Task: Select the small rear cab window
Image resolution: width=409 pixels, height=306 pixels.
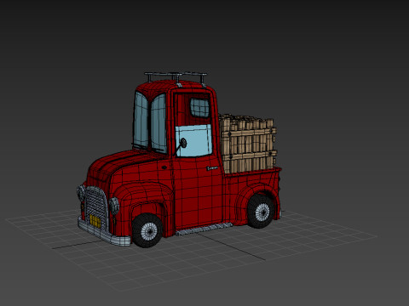Action: 199,108
